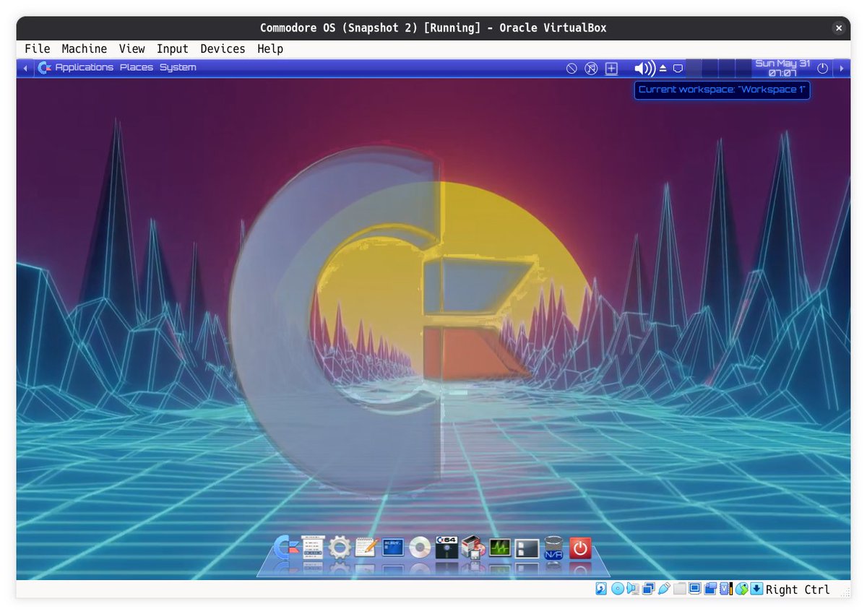Click the display monitor status bar icon
This screenshot has height=614, width=867.
[x=694, y=589]
